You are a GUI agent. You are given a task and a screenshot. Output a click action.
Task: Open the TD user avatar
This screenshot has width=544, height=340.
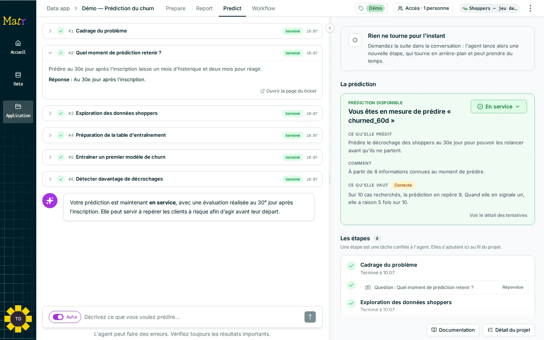18,319
